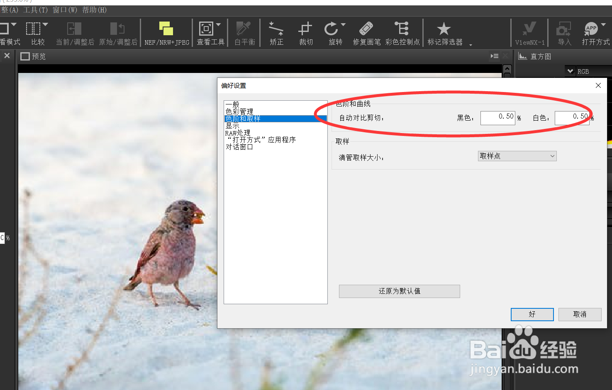Select General (一般) preferences category
The height and width of the screenshot is (390, 612).
[232, 104]
